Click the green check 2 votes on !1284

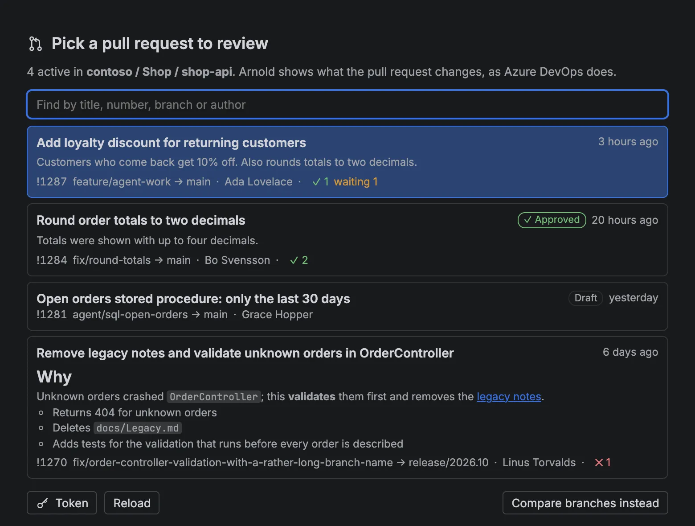click(299, 260)
